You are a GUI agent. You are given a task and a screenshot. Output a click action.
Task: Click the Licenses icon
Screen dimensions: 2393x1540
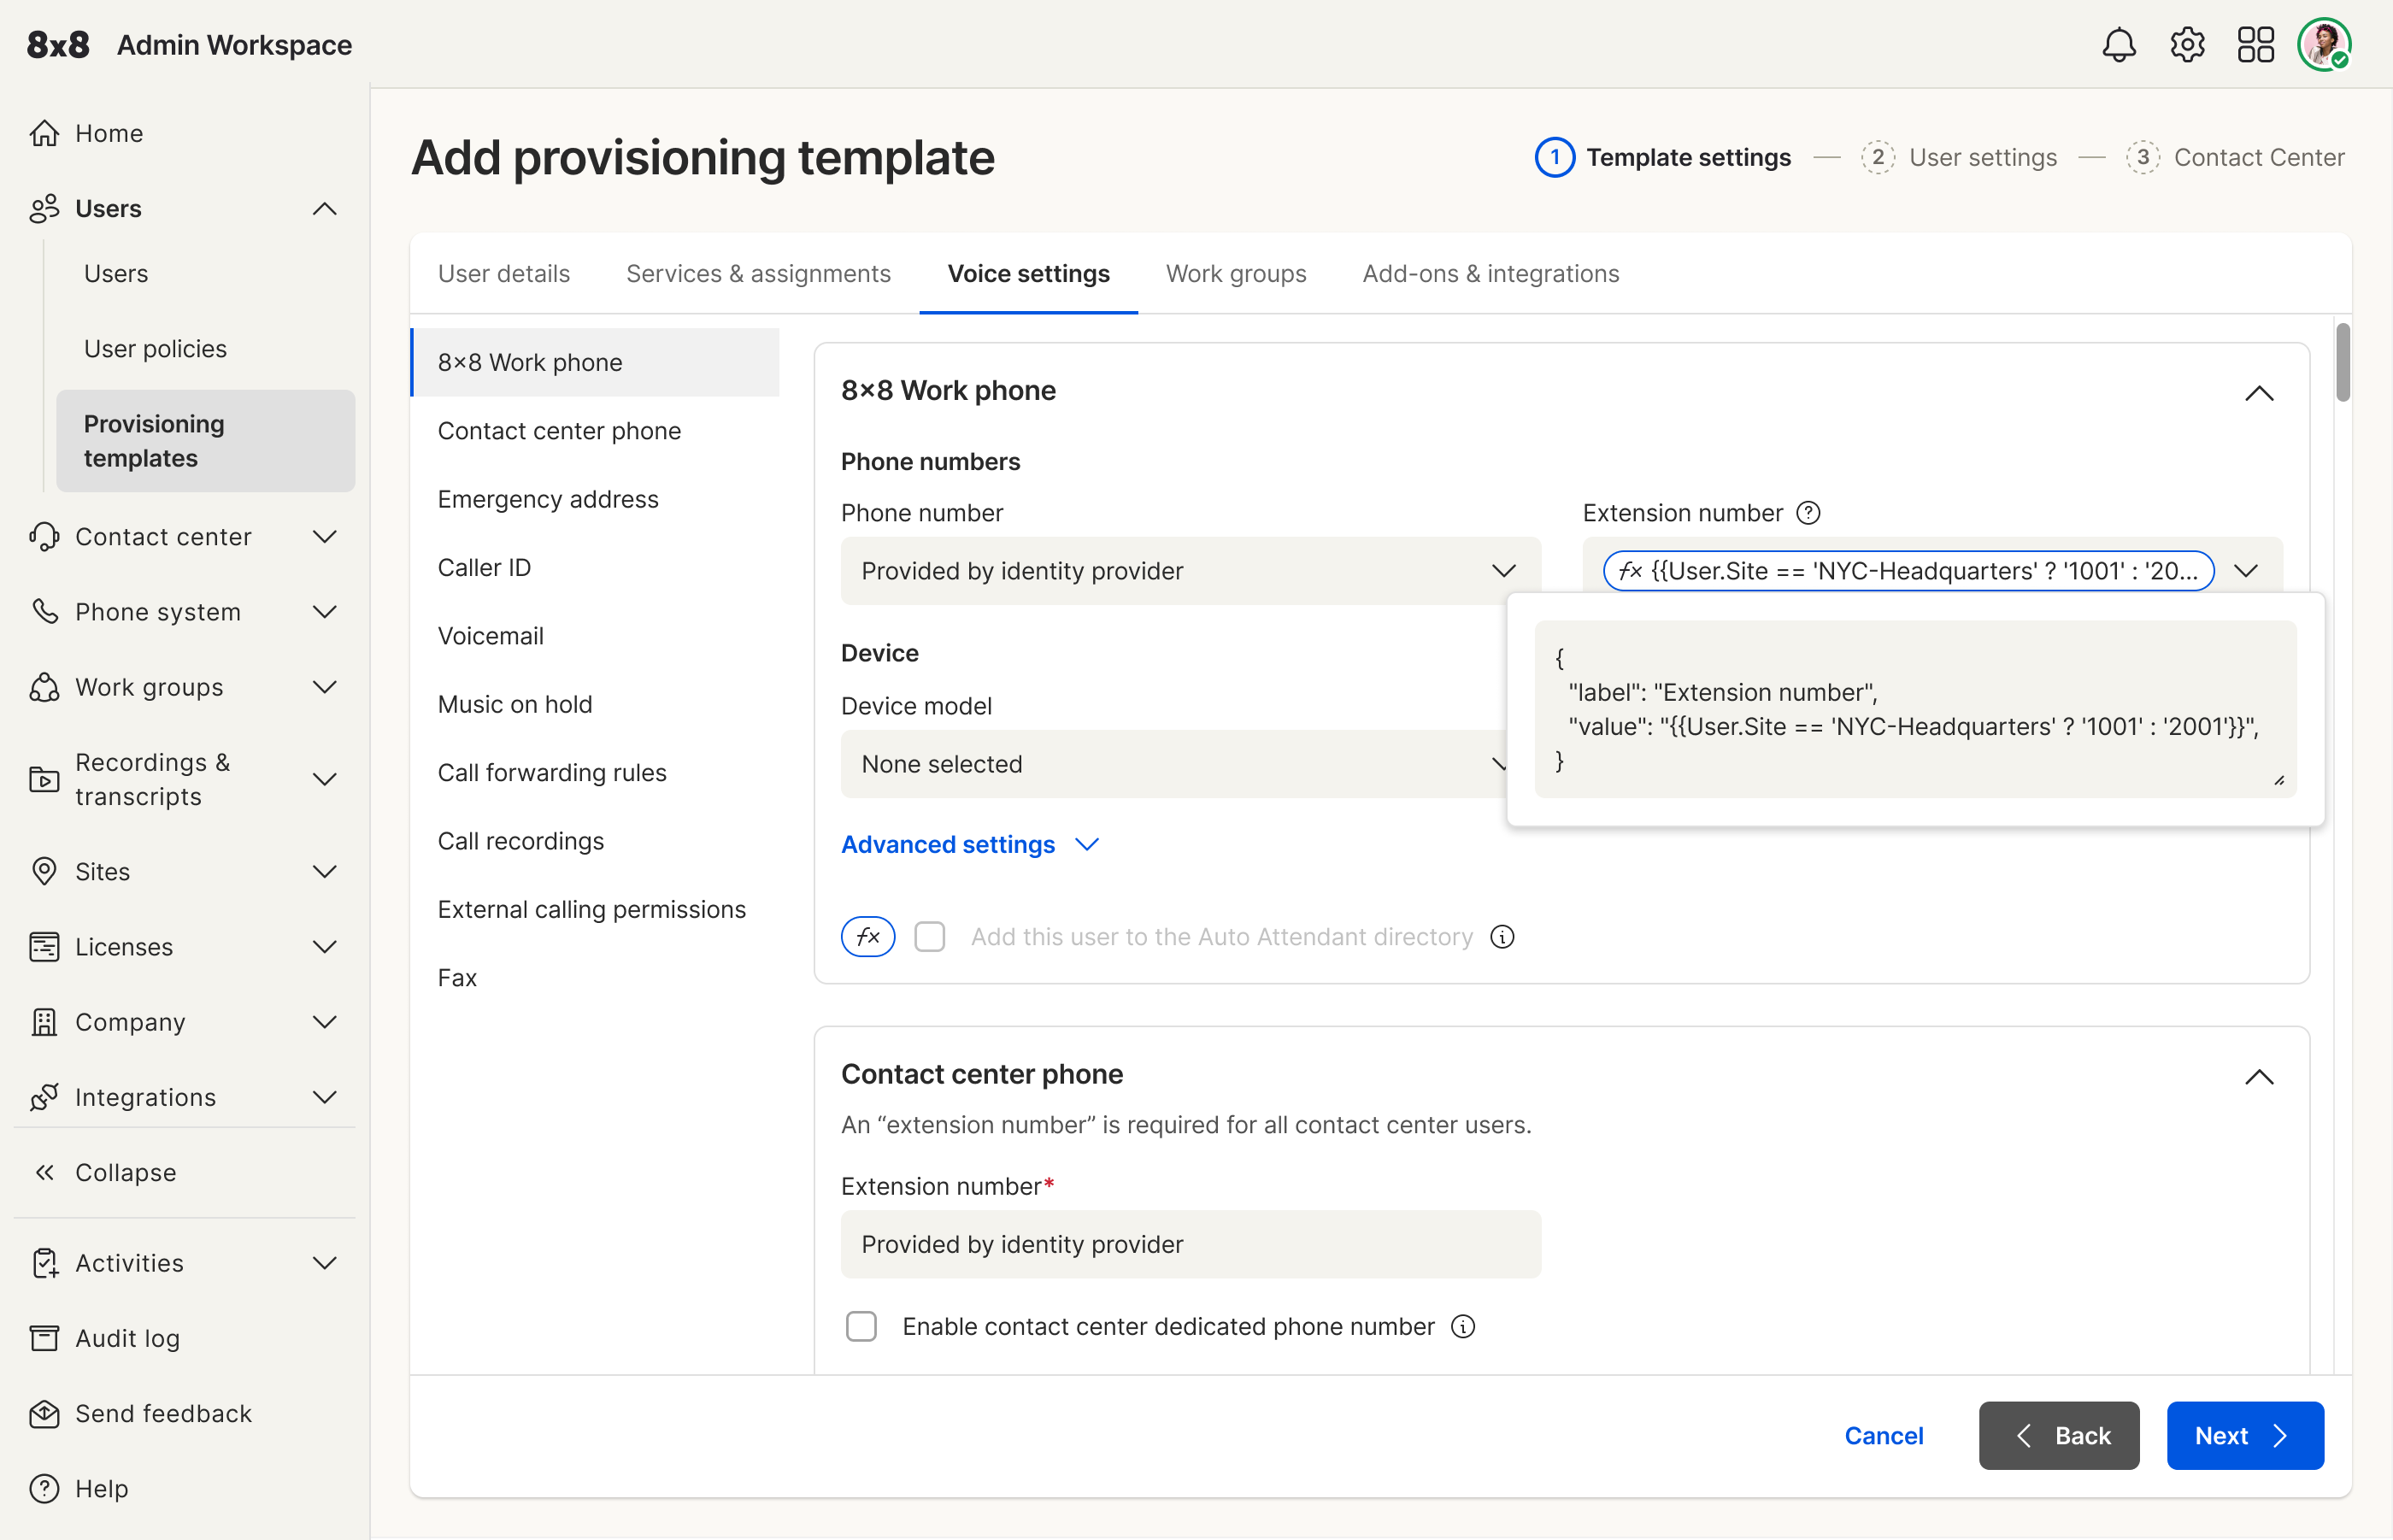pyautogui.click(x=44, y=946)
